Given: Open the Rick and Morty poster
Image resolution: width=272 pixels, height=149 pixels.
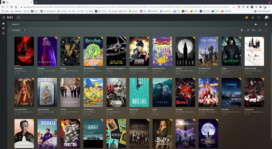Looking at the screenshot, I should click(x=93, y=51).
